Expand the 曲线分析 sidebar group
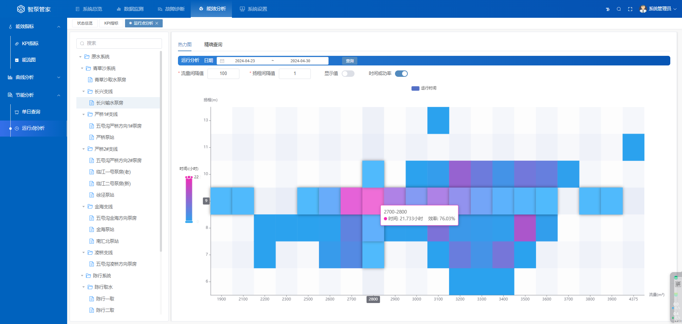Screen dimensions: 682x324 pyautogui.click(x=59, y=77)
